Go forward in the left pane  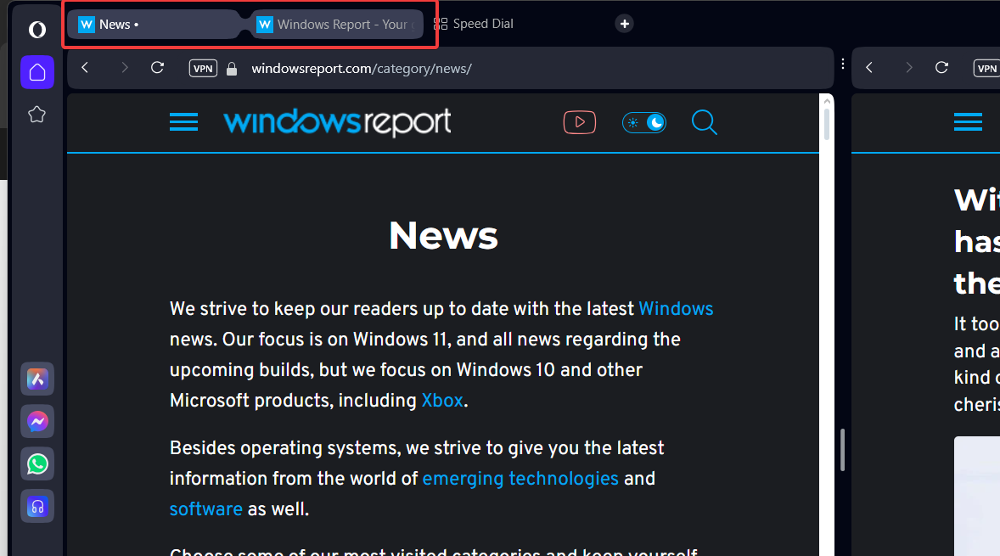point(124,68)
